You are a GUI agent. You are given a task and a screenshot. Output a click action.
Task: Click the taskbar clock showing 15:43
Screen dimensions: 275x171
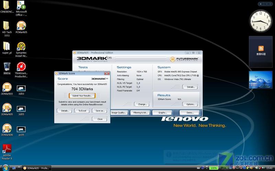tap(269, 168)
